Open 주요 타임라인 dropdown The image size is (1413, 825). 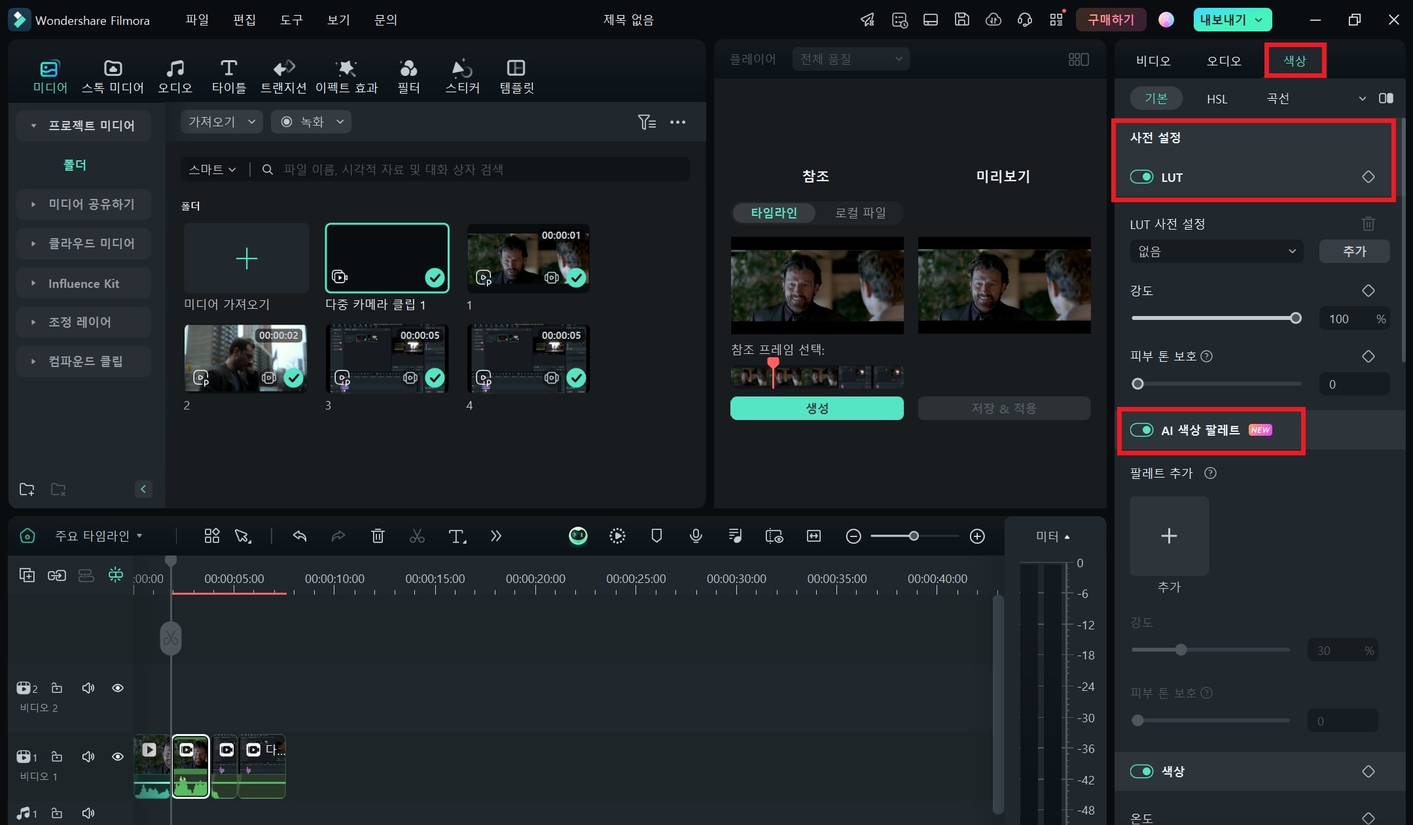tap(98, 536)
